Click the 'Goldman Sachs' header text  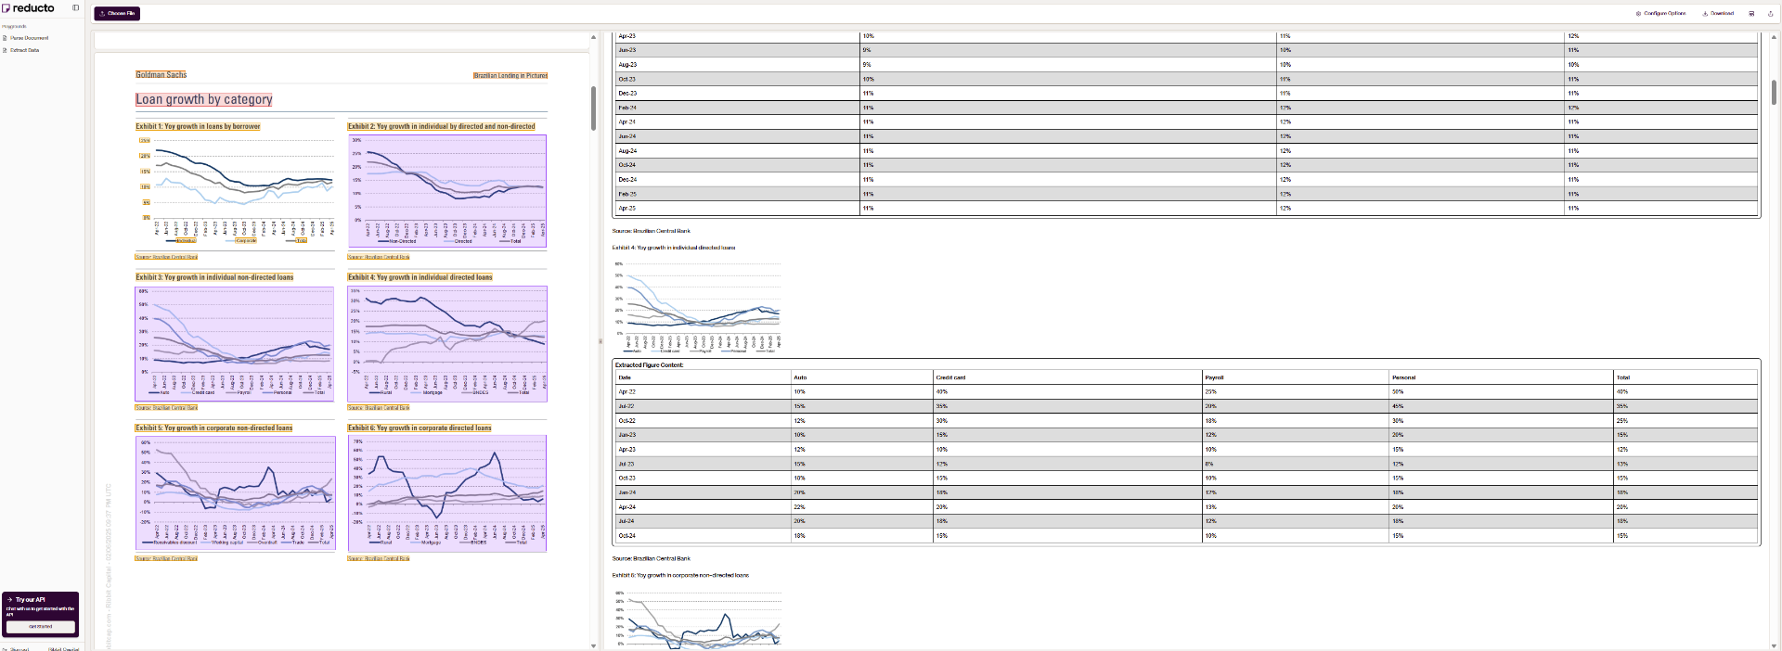click(161, 74)
